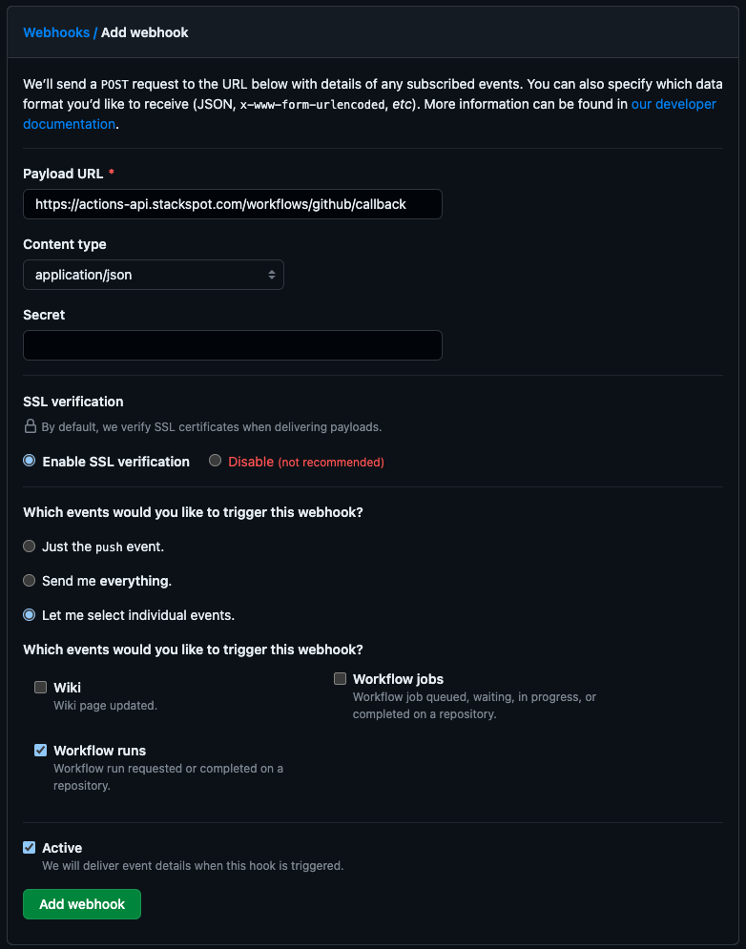Focus the Payload URL input field

(x=232, y=203)
